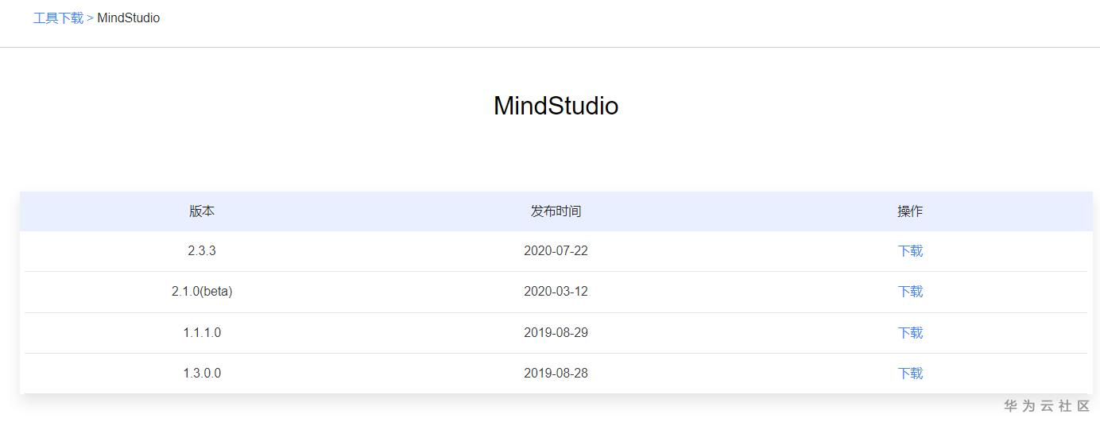The height and width of the screenshot is (426, 1100).
Task: Select the 1.3.0.0 version cell
Action: (202, 374)
